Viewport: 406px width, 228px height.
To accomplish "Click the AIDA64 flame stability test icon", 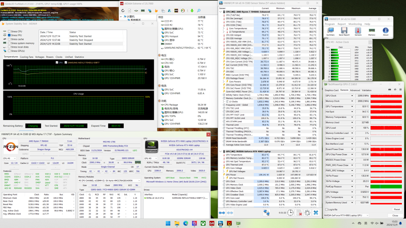I will coord(156,10).
